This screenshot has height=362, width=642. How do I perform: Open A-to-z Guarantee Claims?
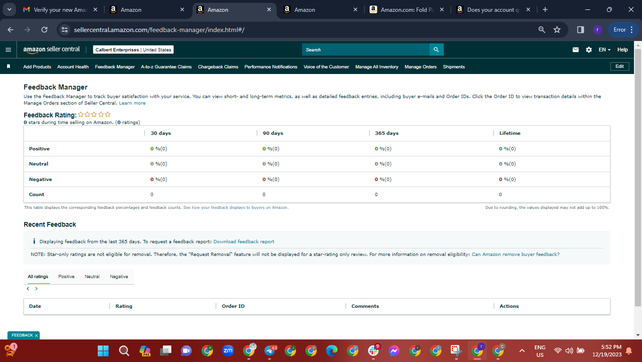[166, 67]
